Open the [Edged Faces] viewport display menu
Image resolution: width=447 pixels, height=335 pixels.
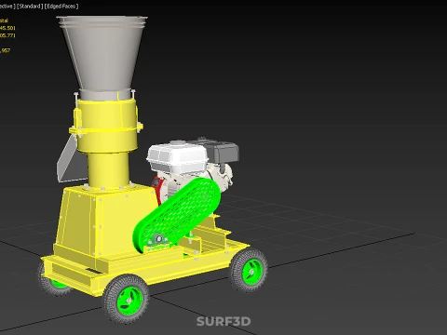pos(61,7)
